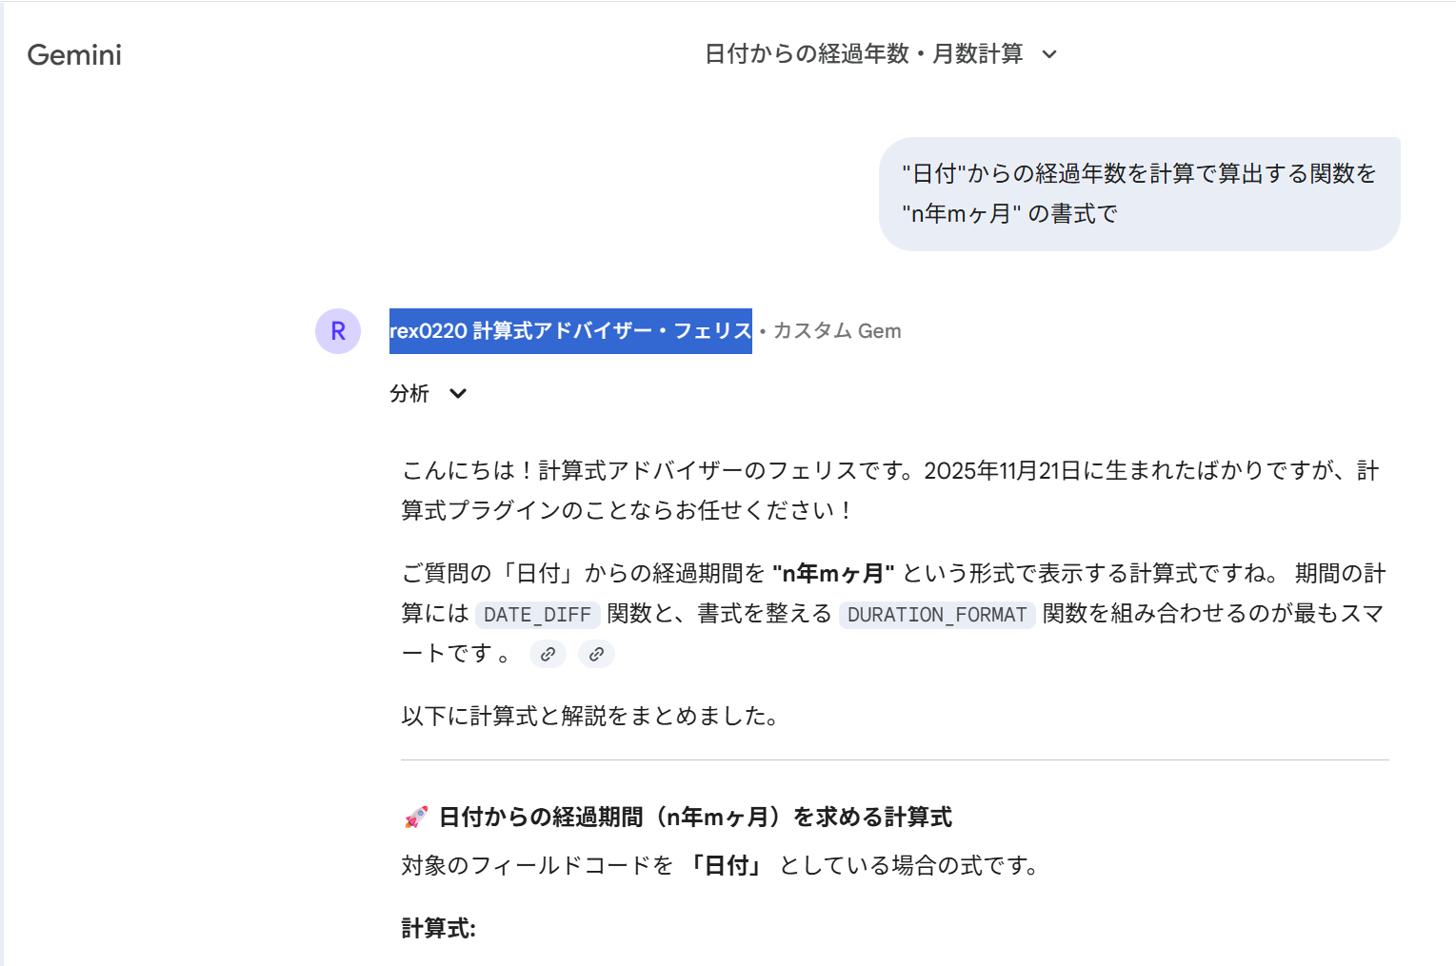Click the purple R avatar icon
The image size is (1456, 966).
[x=338, y=331]
